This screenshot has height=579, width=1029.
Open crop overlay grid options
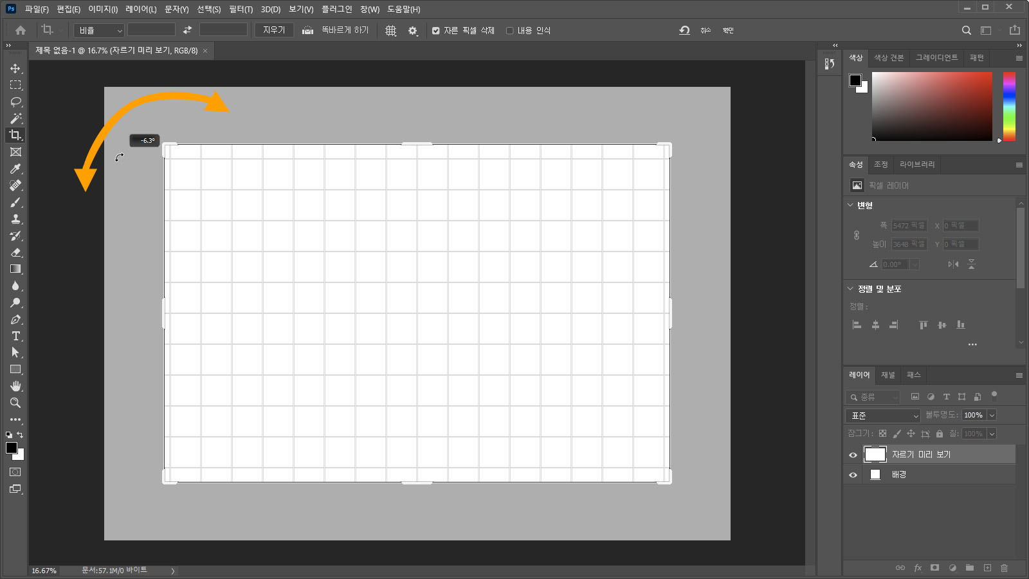coord(390,30)
